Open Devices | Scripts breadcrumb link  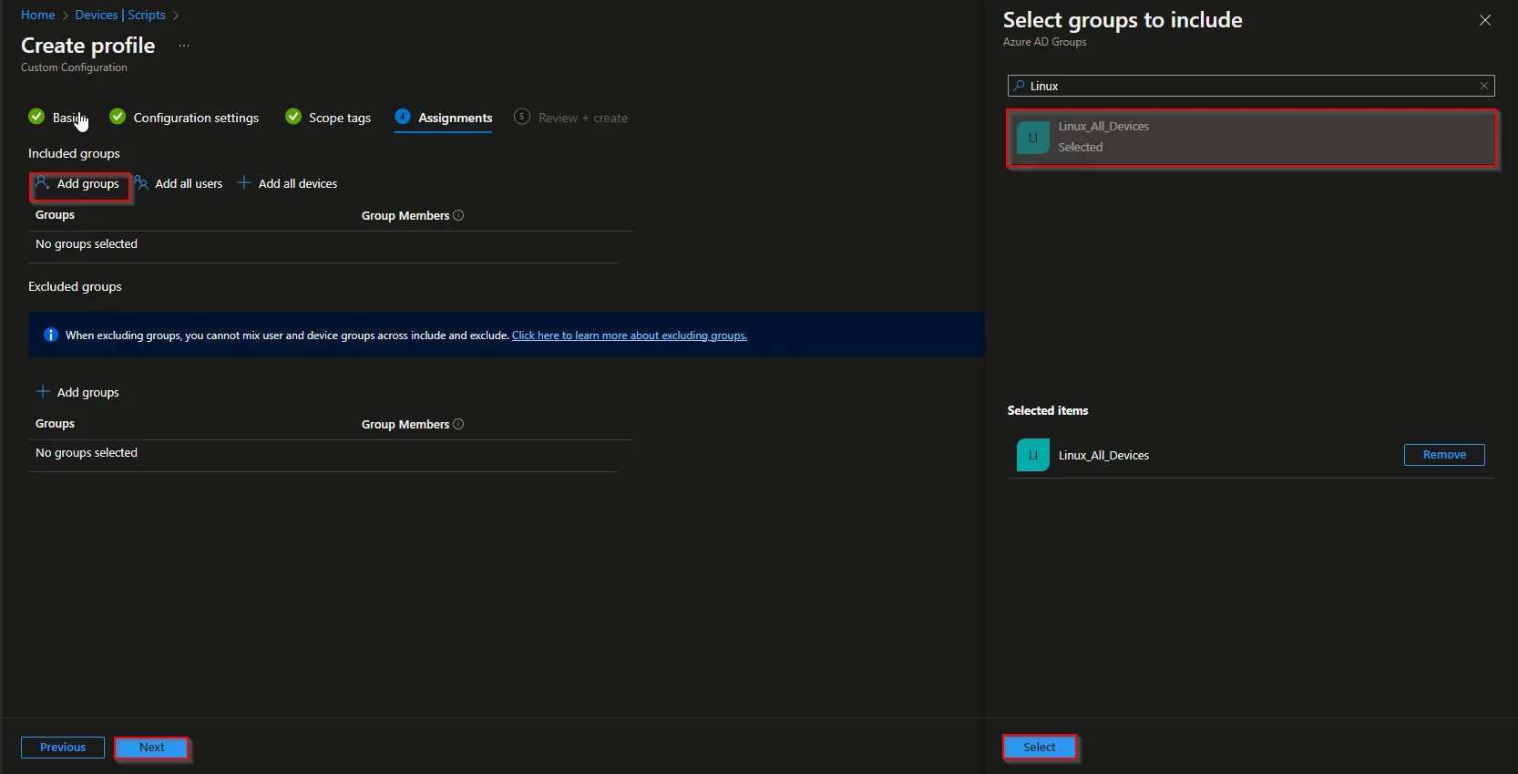tap(120, 15)
